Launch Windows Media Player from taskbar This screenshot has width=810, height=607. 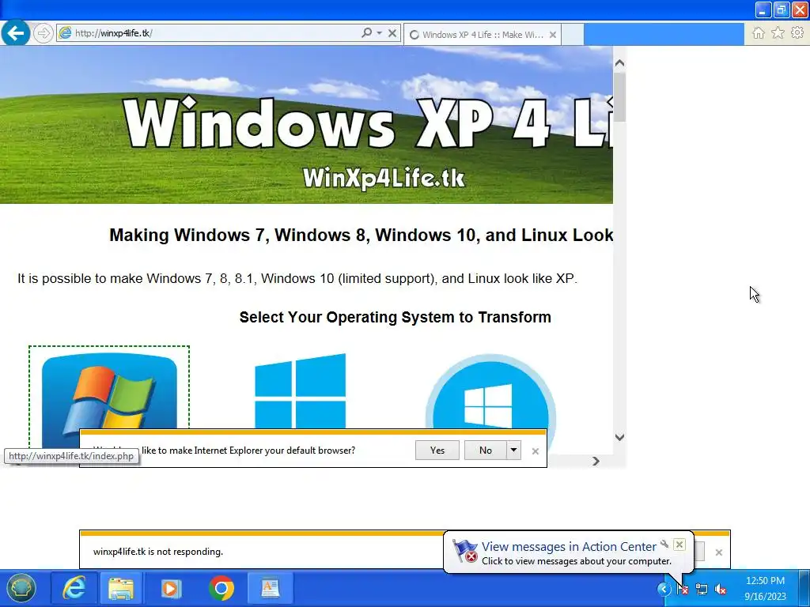[x=171, y=588]
